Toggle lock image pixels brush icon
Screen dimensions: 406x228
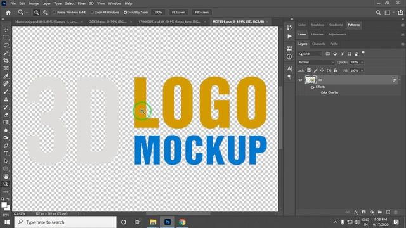(x=315, y=70)
